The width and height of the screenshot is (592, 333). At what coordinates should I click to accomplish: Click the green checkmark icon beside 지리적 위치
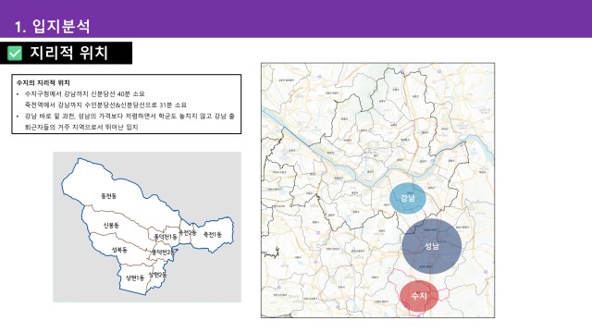(x=15, y=54)
